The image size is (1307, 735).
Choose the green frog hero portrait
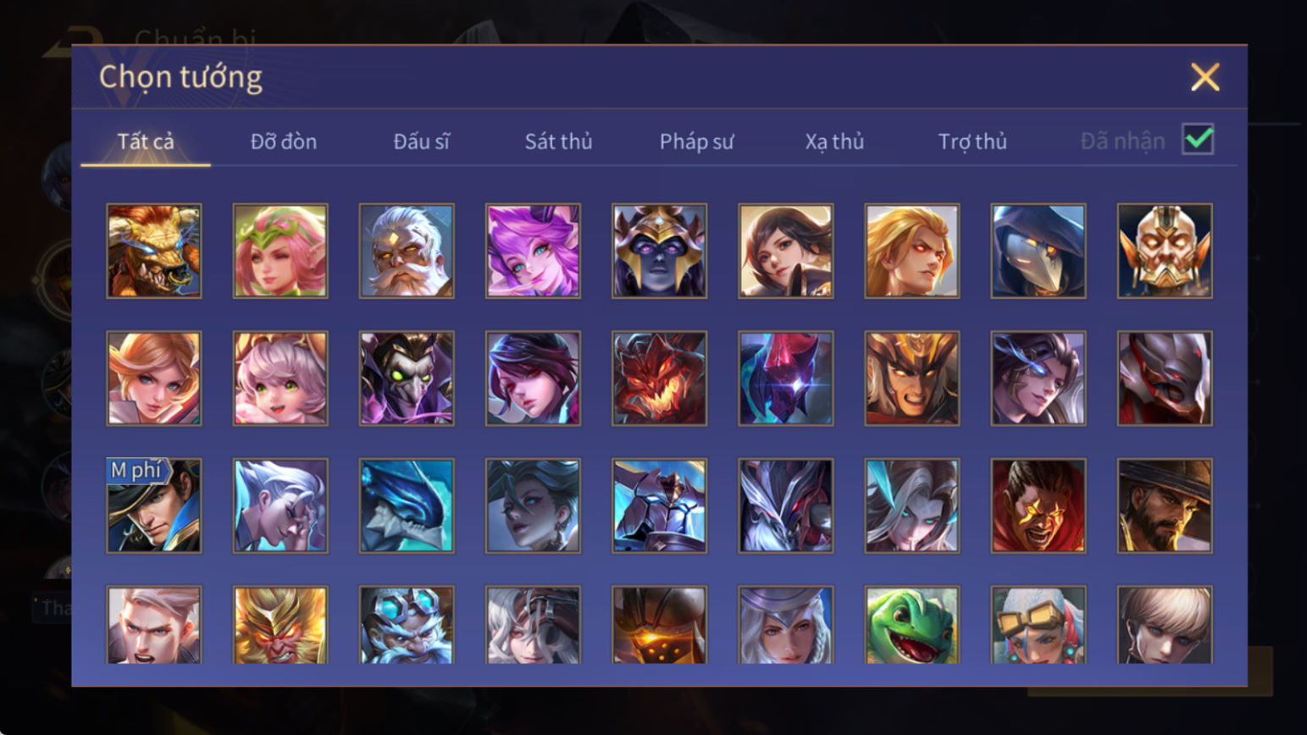click(911, 625)
